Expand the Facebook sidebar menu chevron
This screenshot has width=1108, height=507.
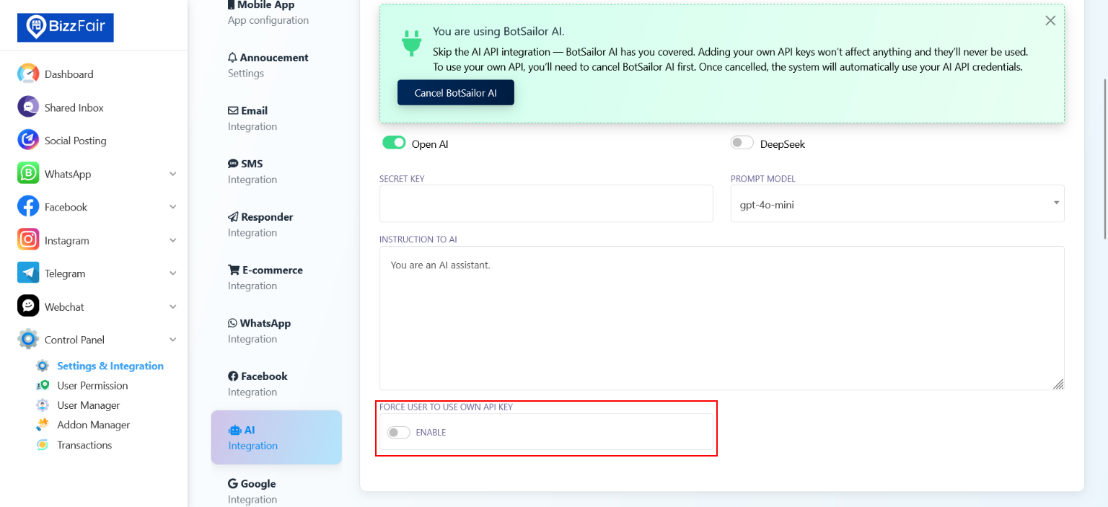[173, 207]
